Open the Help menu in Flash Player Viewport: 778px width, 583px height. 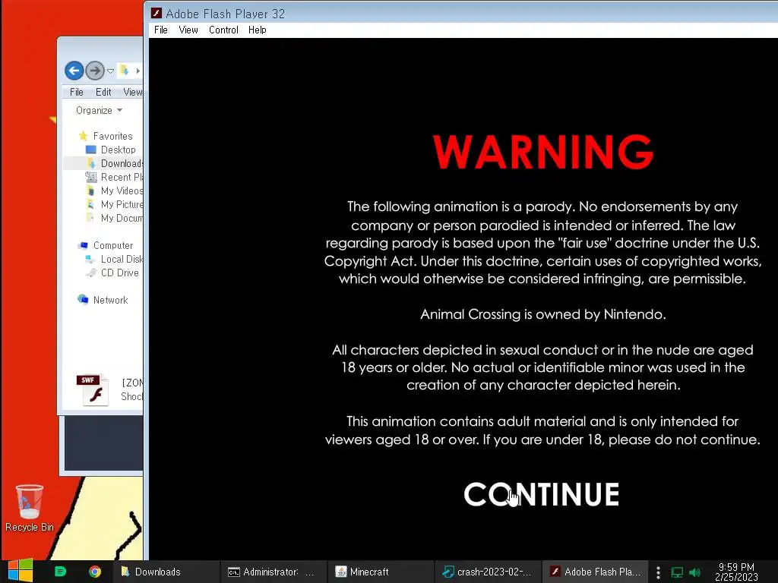click(257, 30)
